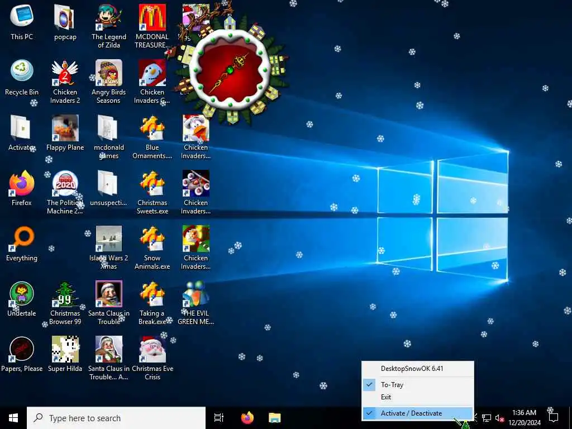The height and width of the screenshot is (429, 572).
Task: Open Christmas Eve Crisis shortcut
Action: (152, 358)
